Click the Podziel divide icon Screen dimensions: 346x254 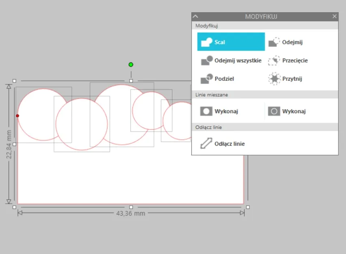(x=207, y=79)
